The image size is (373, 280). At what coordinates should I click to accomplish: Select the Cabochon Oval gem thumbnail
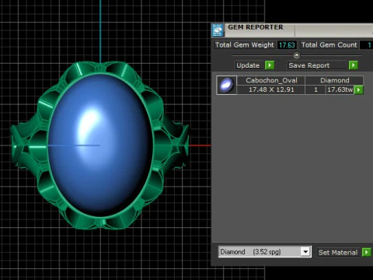pos(226,85)
